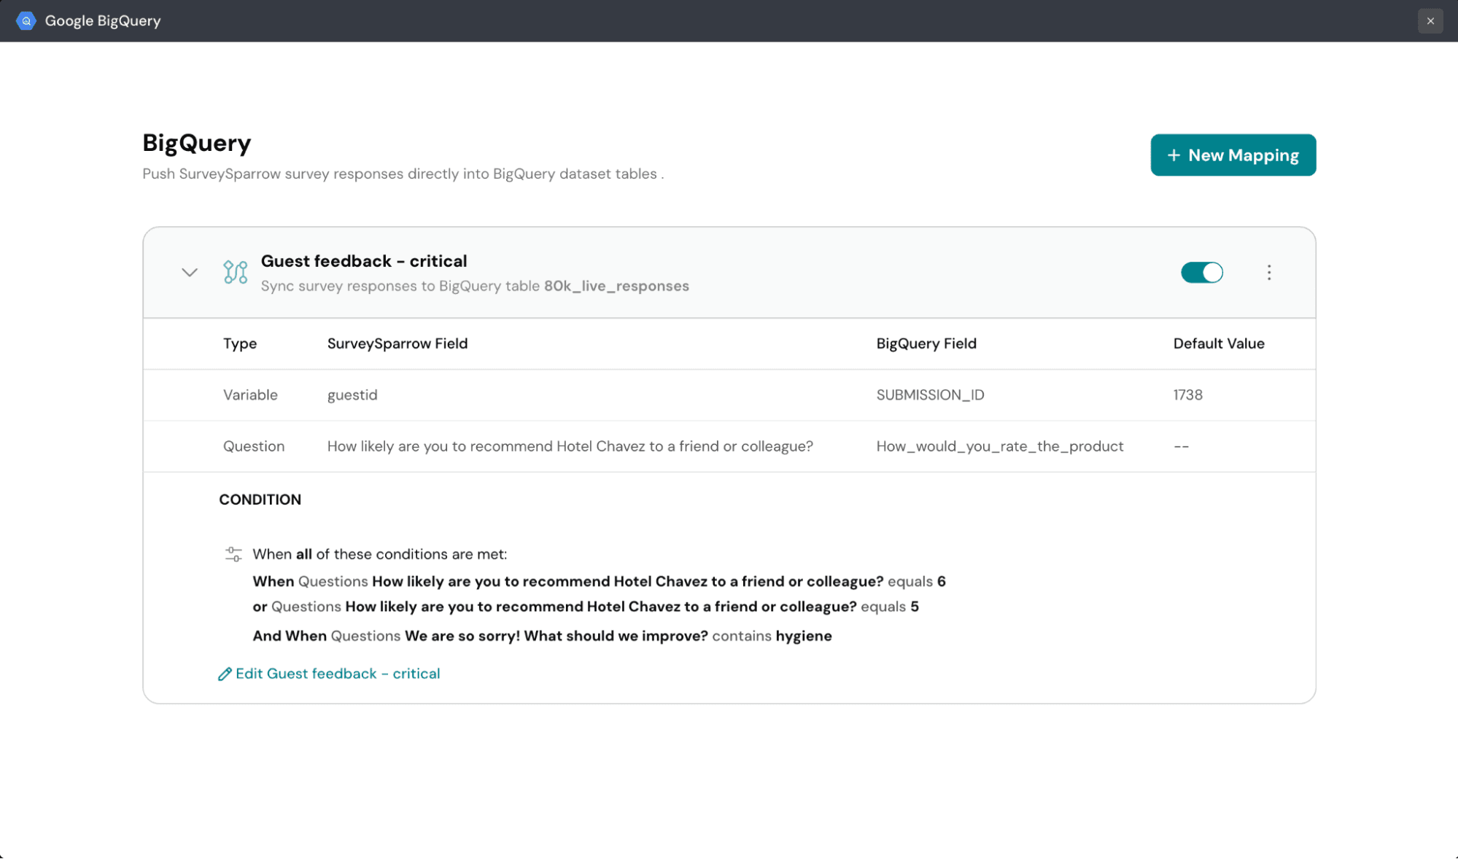Click the 80k_live_responses table name
This screenshot has height=859, width=1458.
(616, 286)
